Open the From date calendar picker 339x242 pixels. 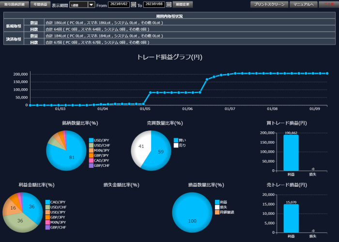[134, 4]
